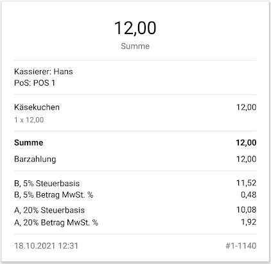This screenshot has width=271, height=264.
Task: Click the Käsekuchen item name
Action: click(x=37, y=107)
